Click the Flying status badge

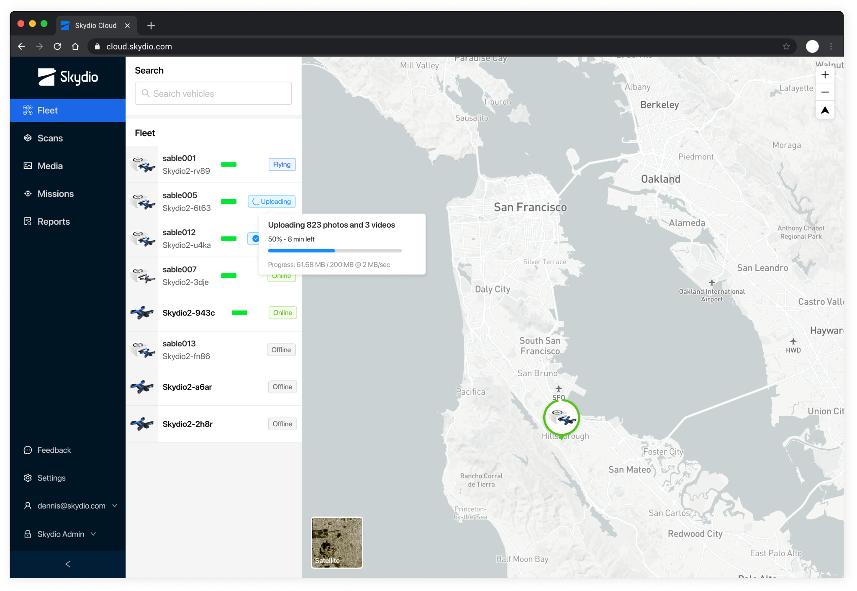[282, 164]
